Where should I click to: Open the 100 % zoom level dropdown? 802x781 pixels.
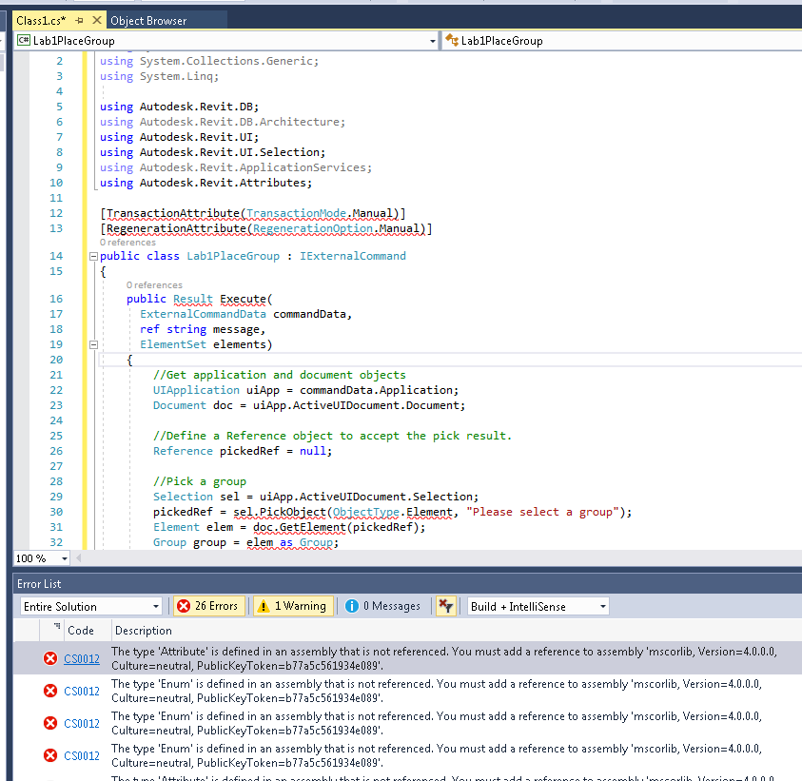tap(65, 558)
